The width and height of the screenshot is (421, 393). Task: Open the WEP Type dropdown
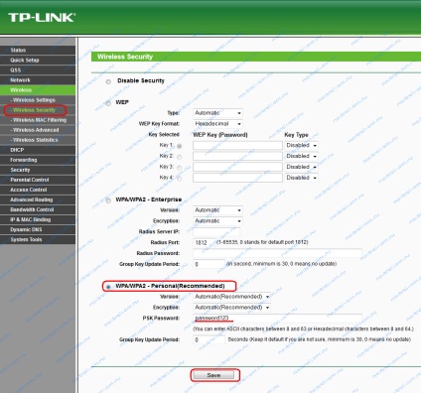[217, 113]
